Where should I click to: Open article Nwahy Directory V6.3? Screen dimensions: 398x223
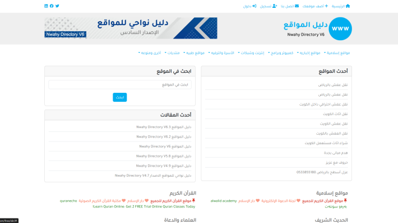[x=164, y=127]
